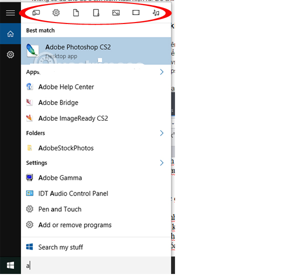The image size is (300, 275).
Task: Click the Adobe Bridge icon
Action: [x=29, y=103]
